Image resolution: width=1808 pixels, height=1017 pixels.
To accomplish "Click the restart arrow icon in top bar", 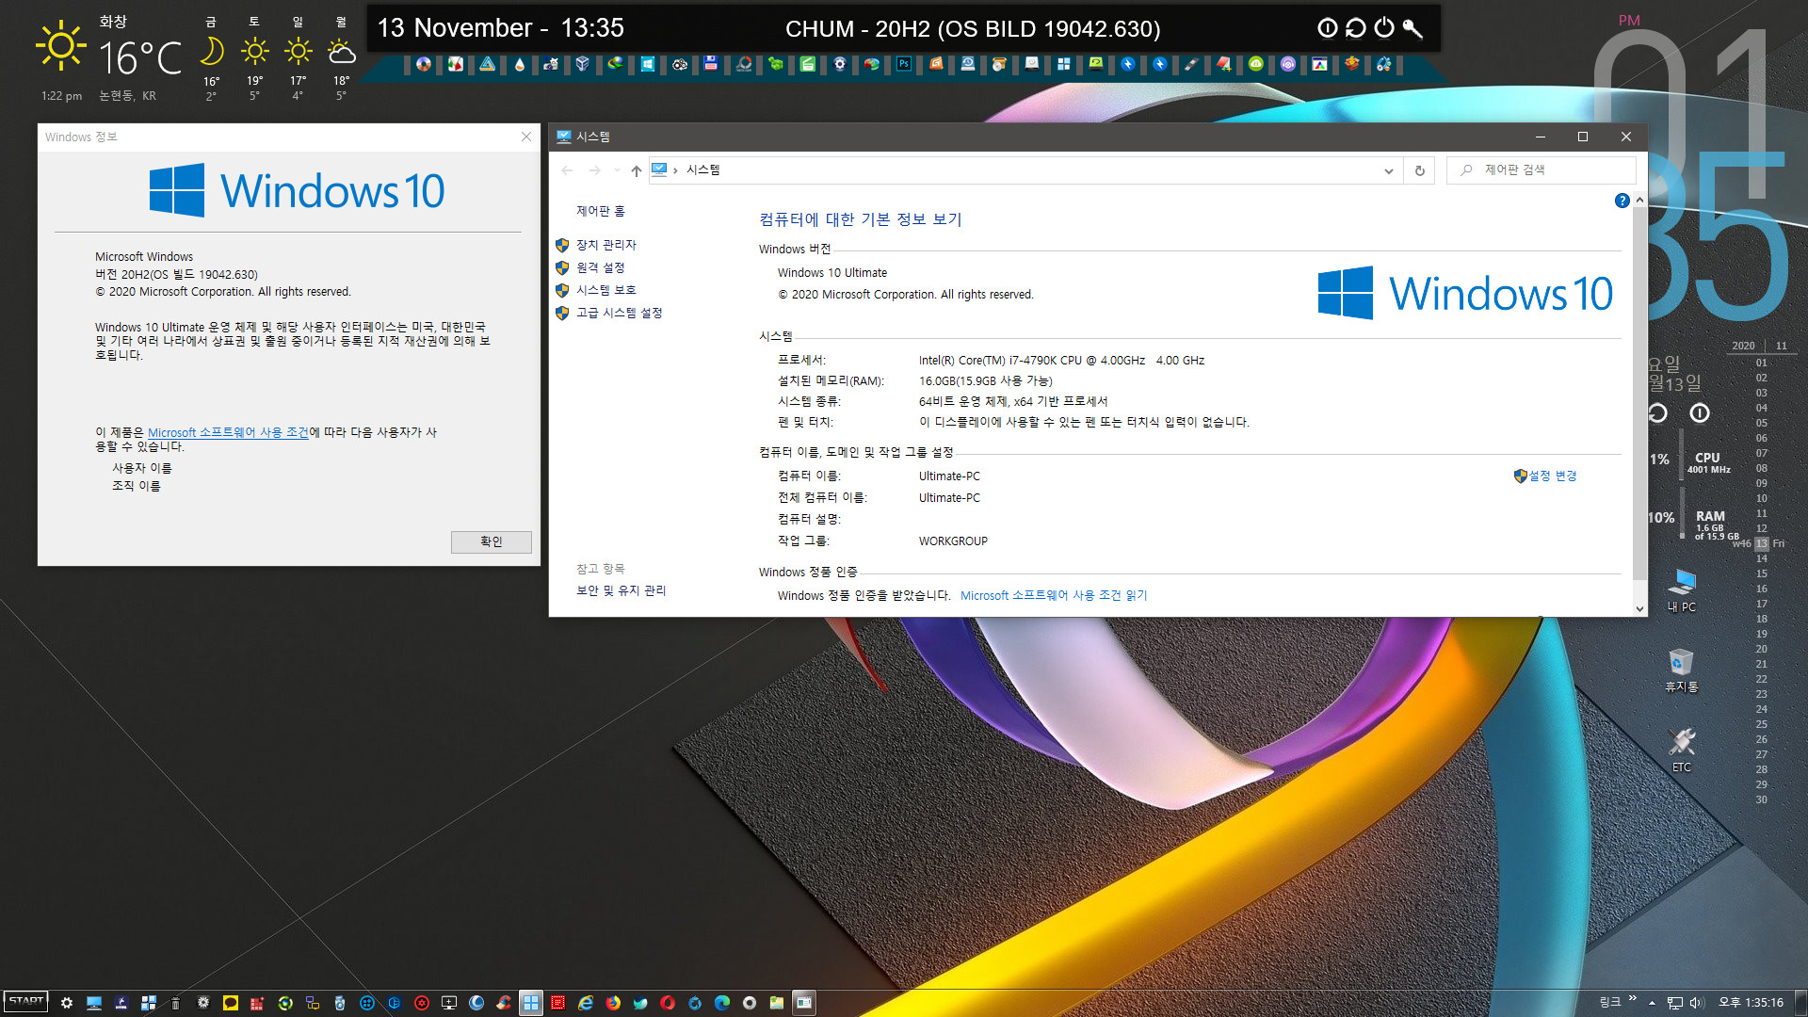I will (x=1355, y=28).
